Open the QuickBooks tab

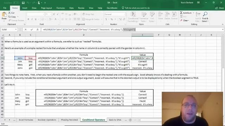coord(112,8)
